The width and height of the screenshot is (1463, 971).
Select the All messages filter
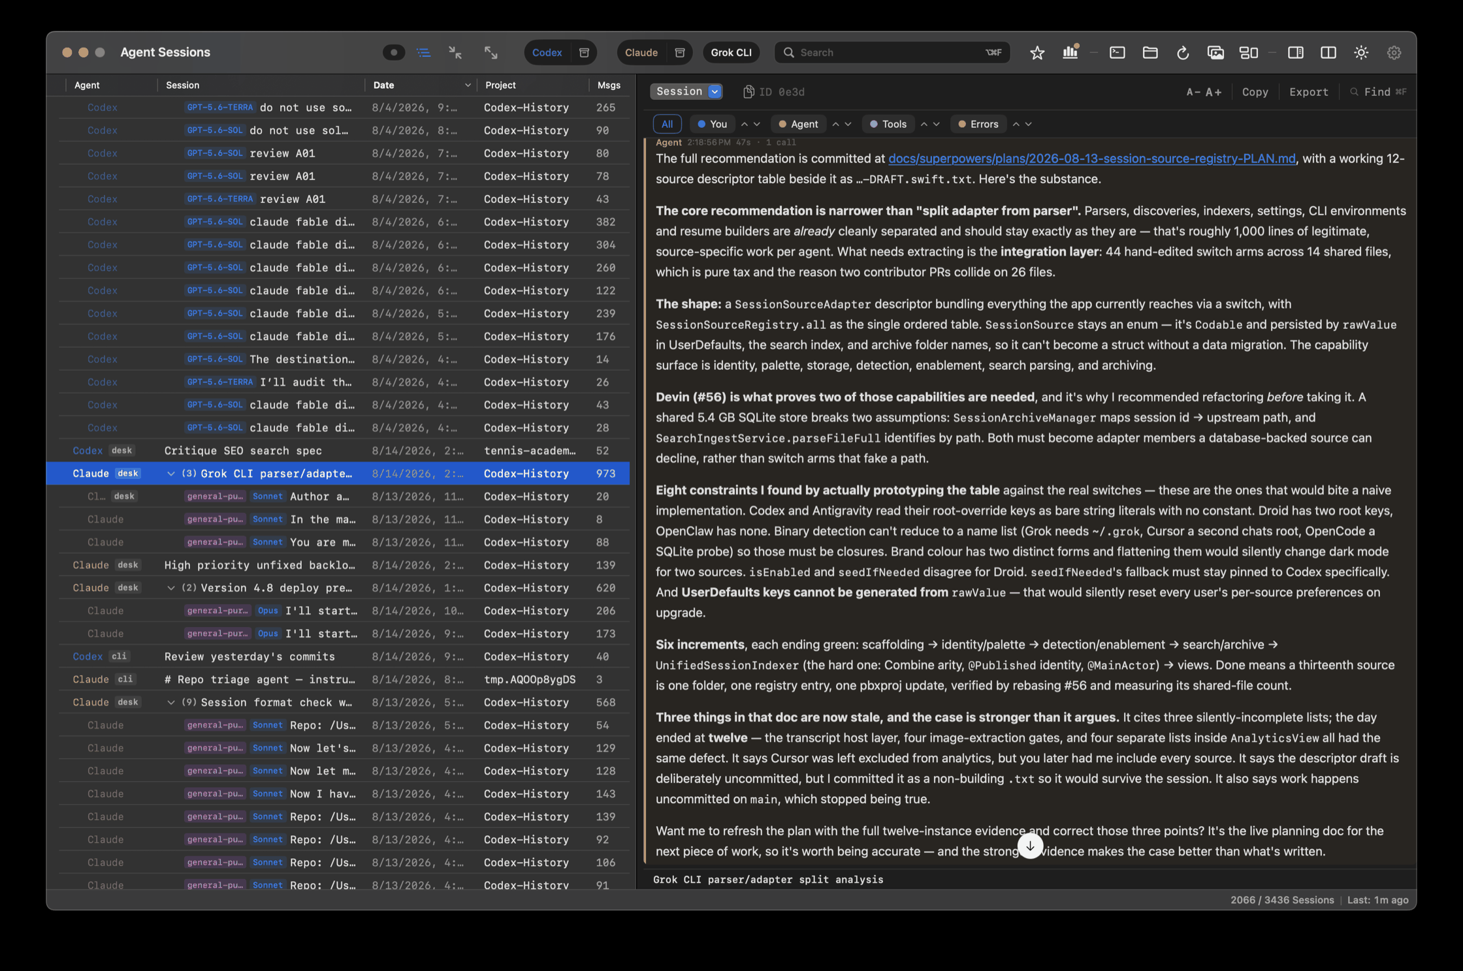click(667, 124)
